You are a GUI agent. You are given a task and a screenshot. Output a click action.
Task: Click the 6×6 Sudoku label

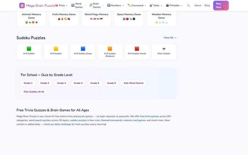click(56, 53)
